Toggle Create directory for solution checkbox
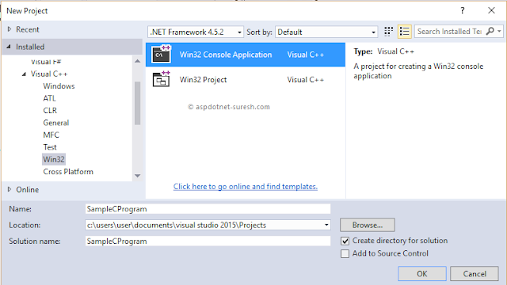Image resolution: width=507 pixels, height=285 pixels. [345, 241]
